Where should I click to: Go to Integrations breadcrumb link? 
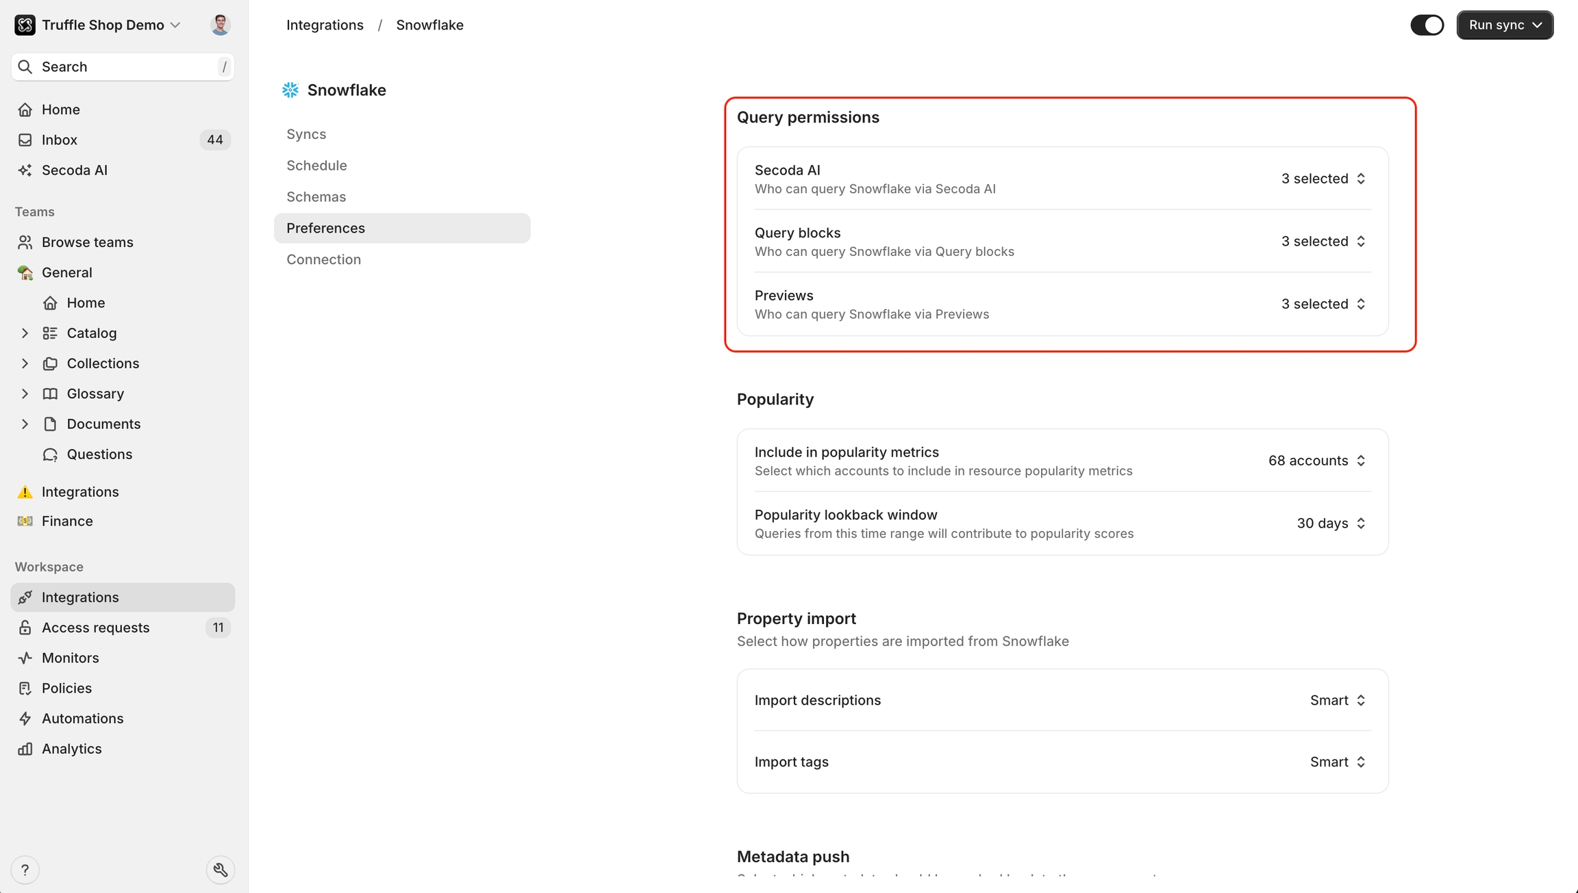click(325, 25)
